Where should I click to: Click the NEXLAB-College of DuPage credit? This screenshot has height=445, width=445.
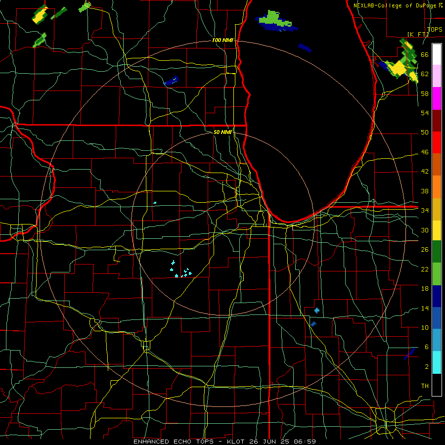398,5
